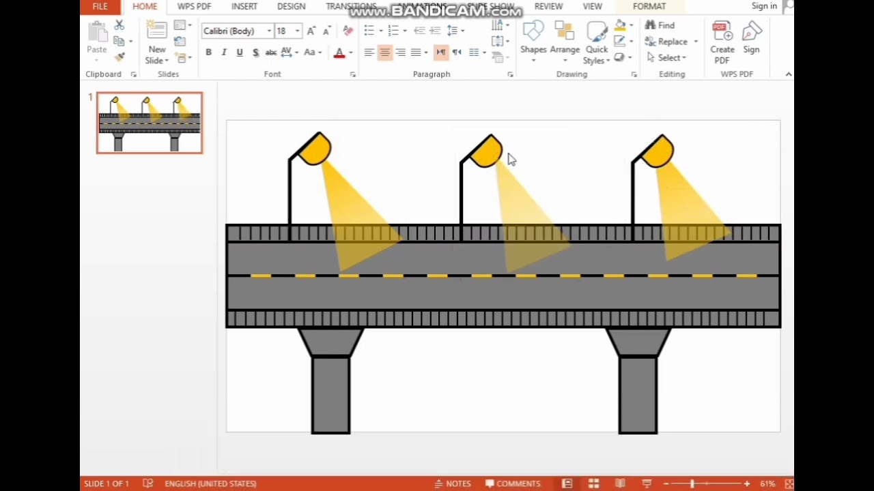
Task: Switch to Slide Sorter view icon
Action: click(593, 483)
